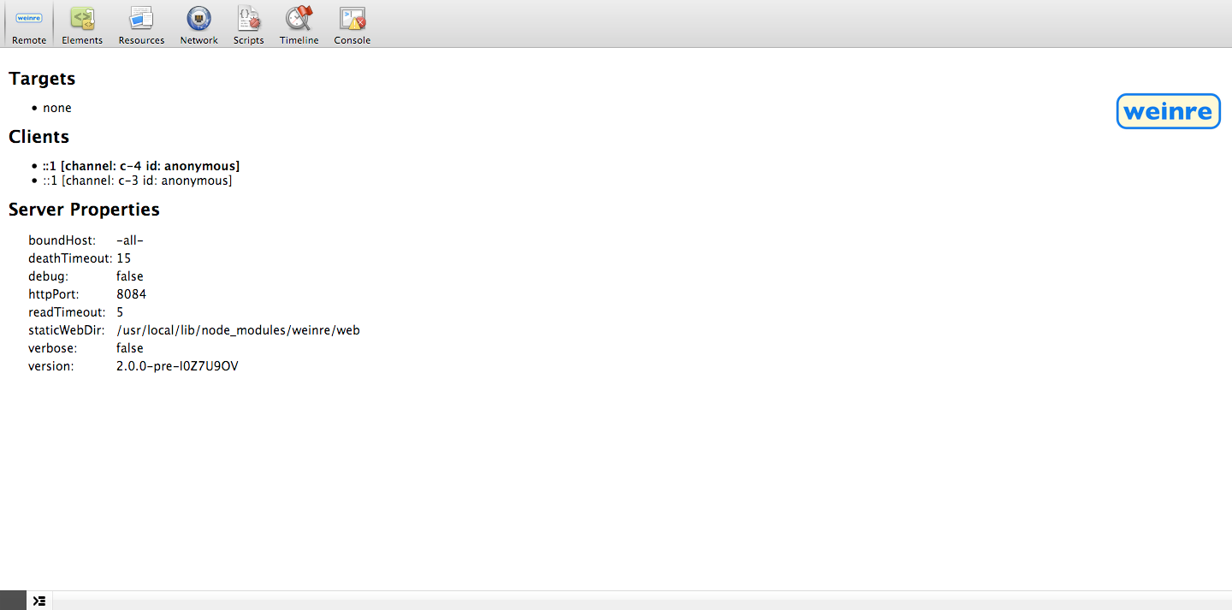
Task: Click the Targets section heading
Action: [x=42, y=79]
